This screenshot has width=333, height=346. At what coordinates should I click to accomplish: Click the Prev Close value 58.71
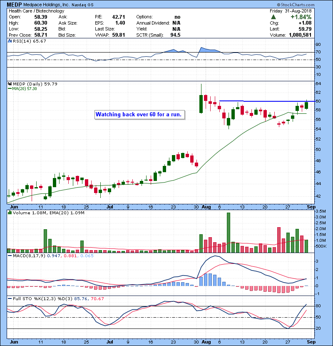click(40, 35)
